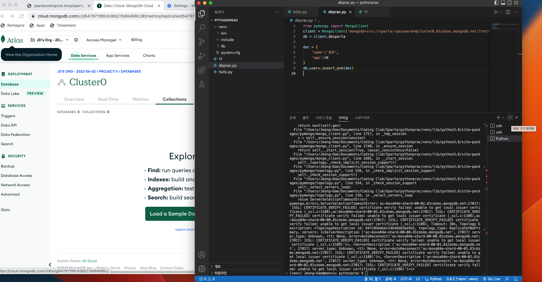Click Go Live in the status bar
542x282 pixels.
coord(492,279)
